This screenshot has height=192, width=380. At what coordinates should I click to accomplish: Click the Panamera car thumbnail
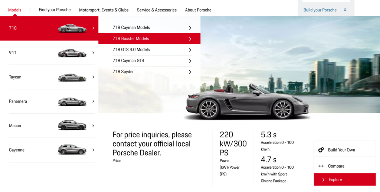pyautogui.click(x=72, y=102)
